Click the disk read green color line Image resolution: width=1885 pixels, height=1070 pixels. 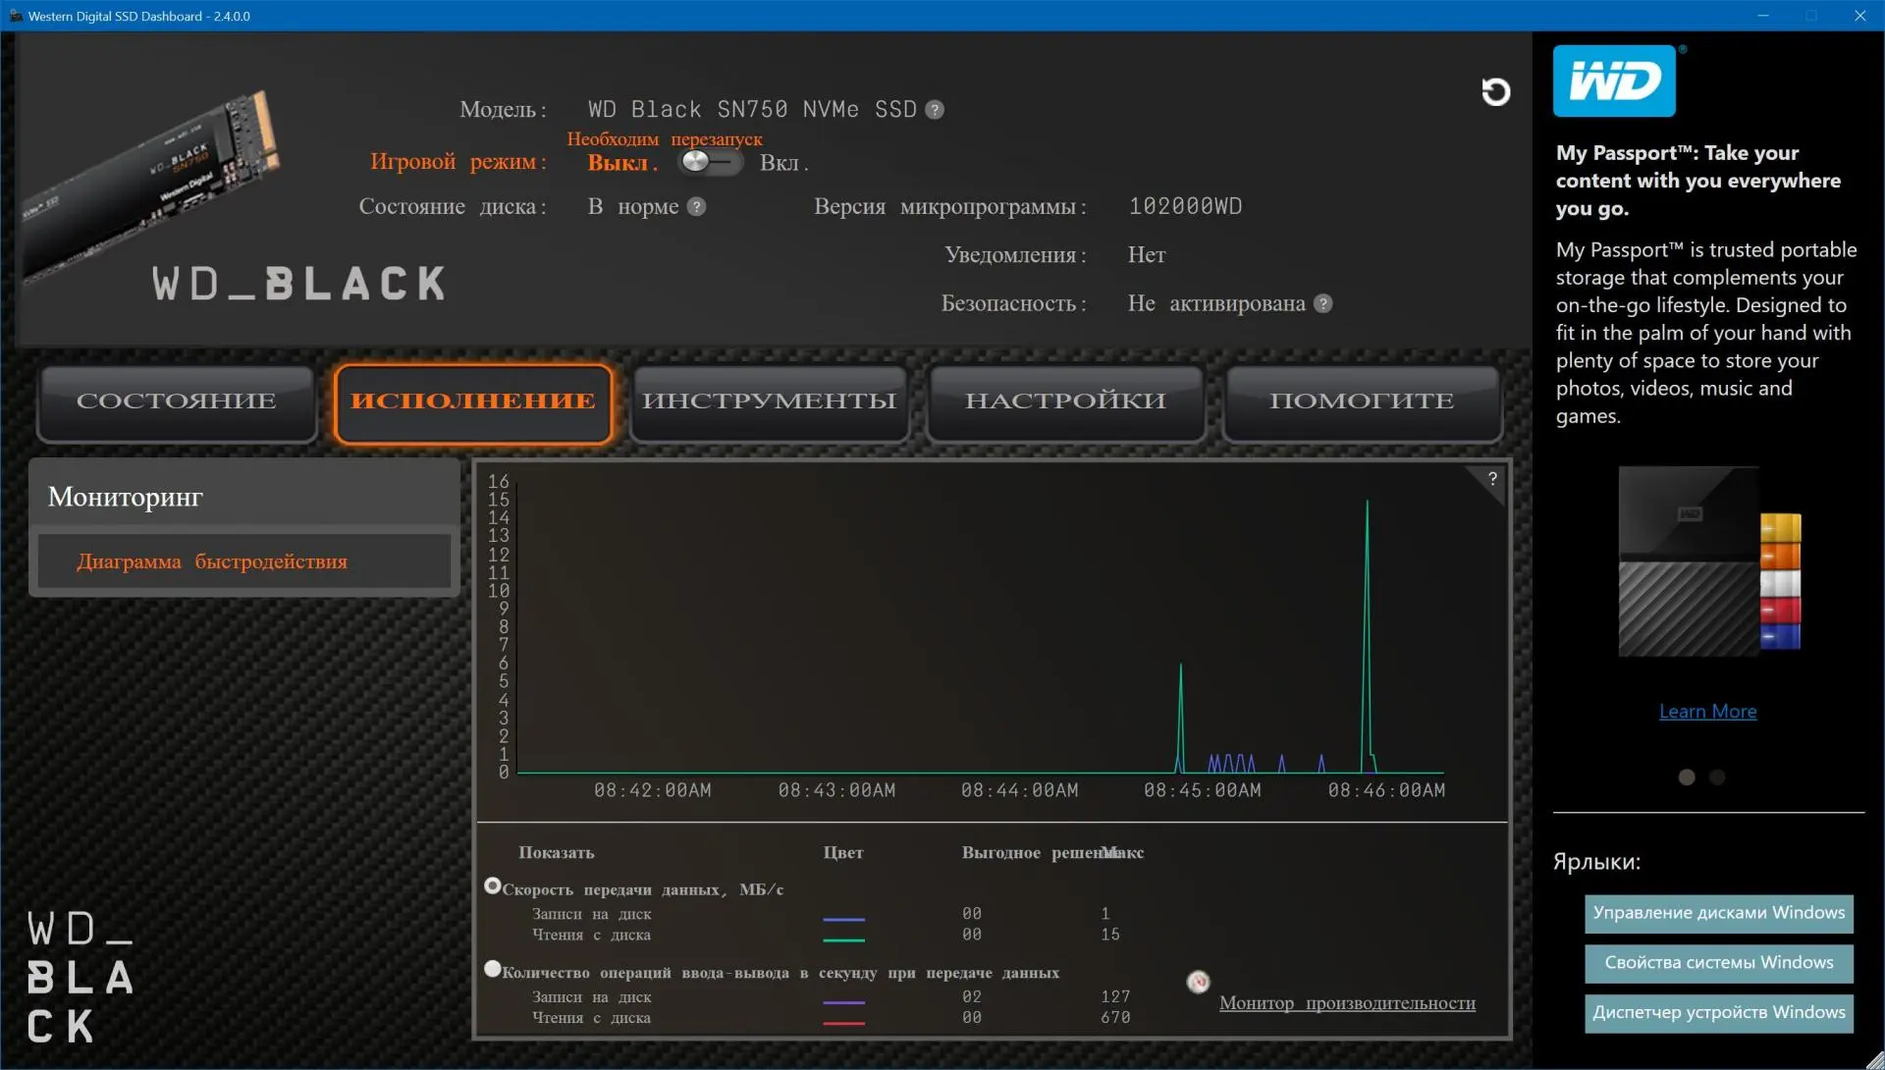tap(843, 940)
